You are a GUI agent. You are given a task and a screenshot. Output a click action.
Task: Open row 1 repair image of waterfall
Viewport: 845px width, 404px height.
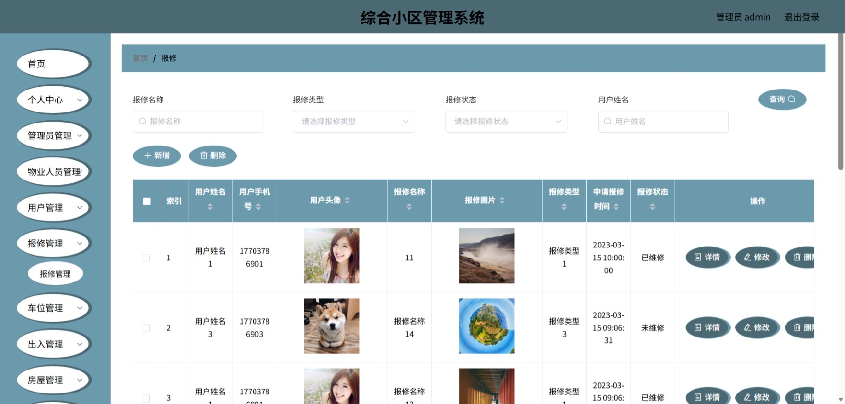(x=486, y=256)
